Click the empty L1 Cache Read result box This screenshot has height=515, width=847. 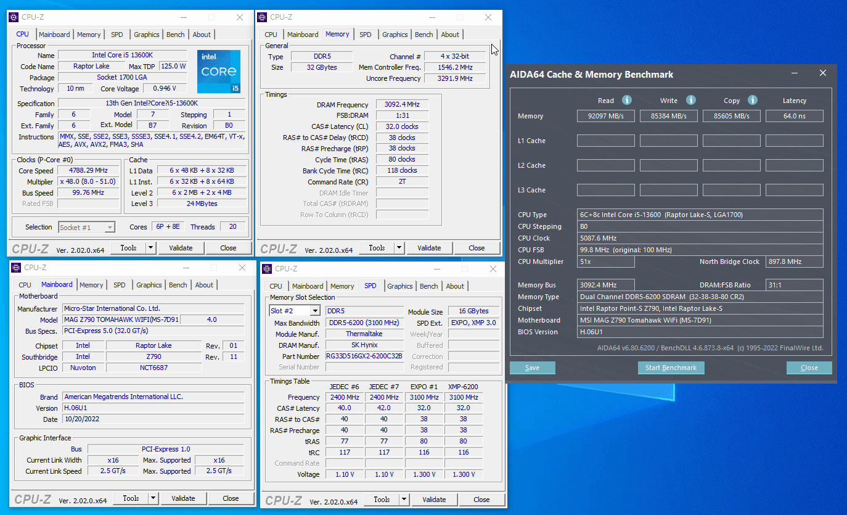(606, 141)
